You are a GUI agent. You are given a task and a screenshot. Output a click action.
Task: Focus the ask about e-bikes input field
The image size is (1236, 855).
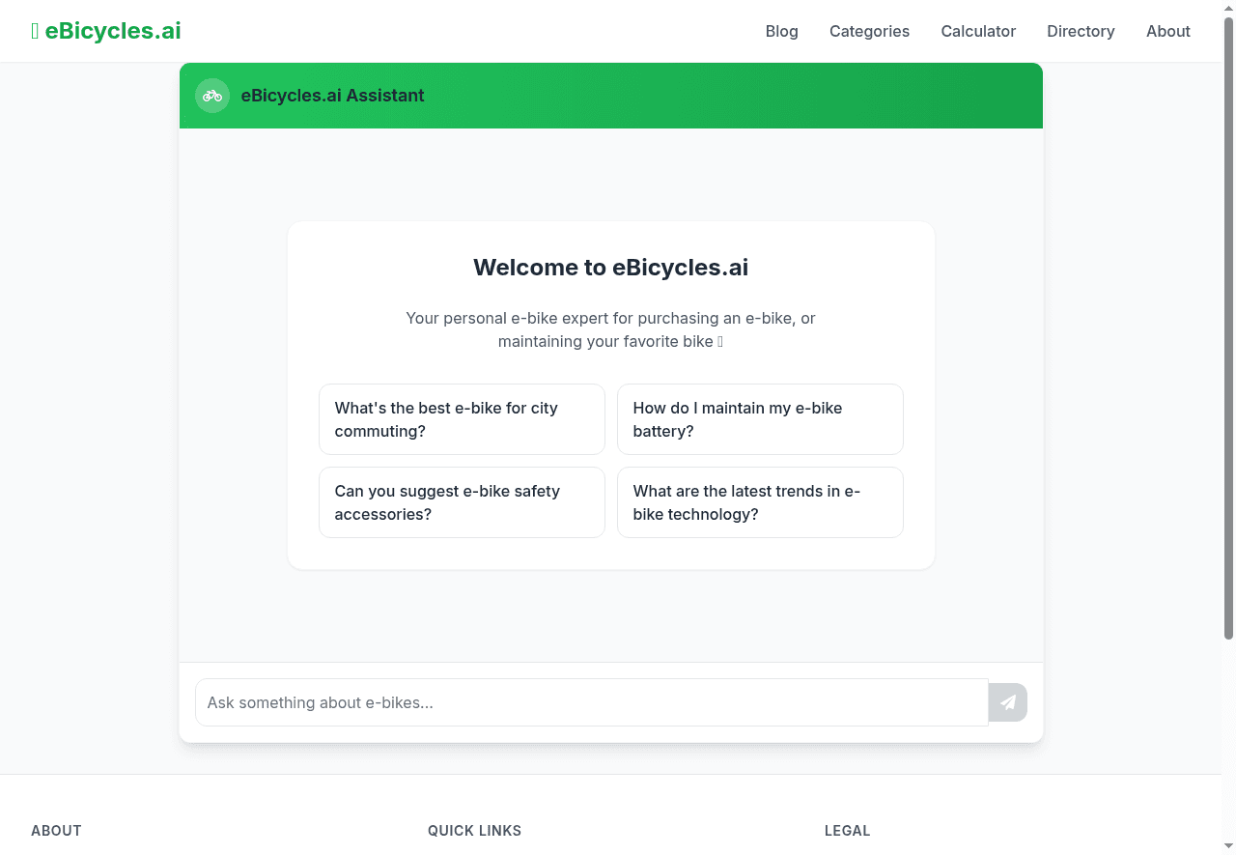[592, 702]
